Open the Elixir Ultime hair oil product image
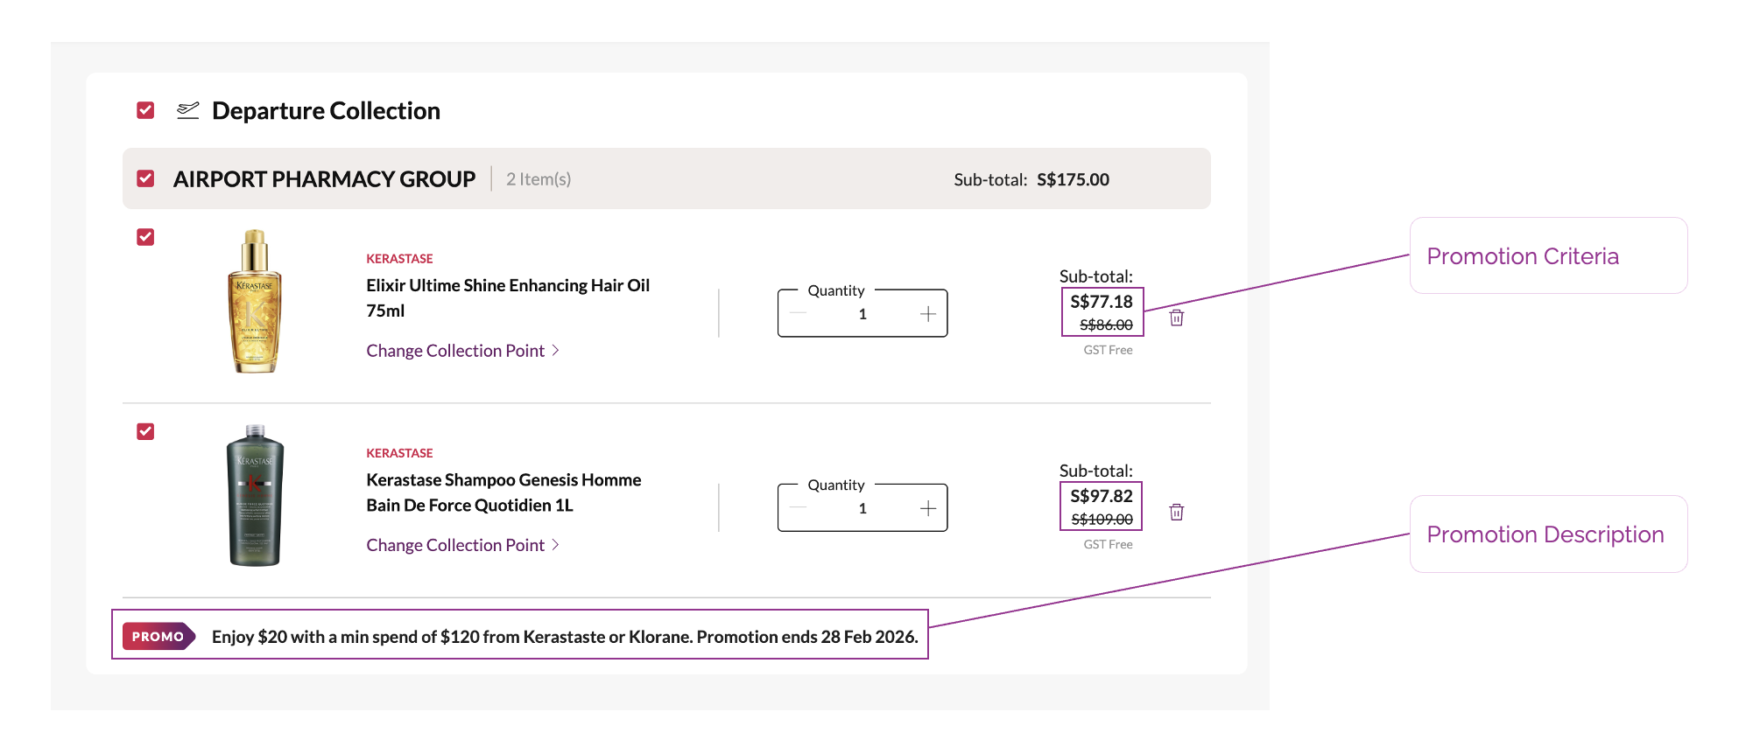This screenshot has height=754, width=1753. pos(255,301)
